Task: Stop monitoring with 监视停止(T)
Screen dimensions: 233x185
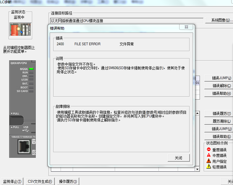Action: [12, 181]
